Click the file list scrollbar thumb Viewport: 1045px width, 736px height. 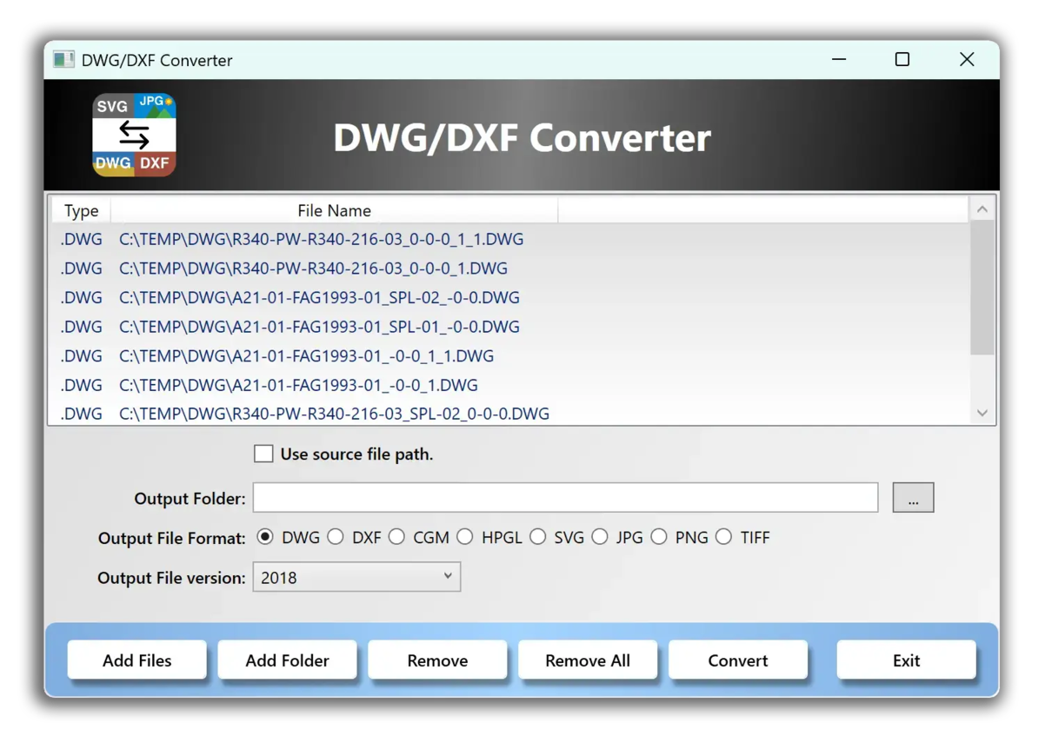pyautogui.click(x=982, y=288)
